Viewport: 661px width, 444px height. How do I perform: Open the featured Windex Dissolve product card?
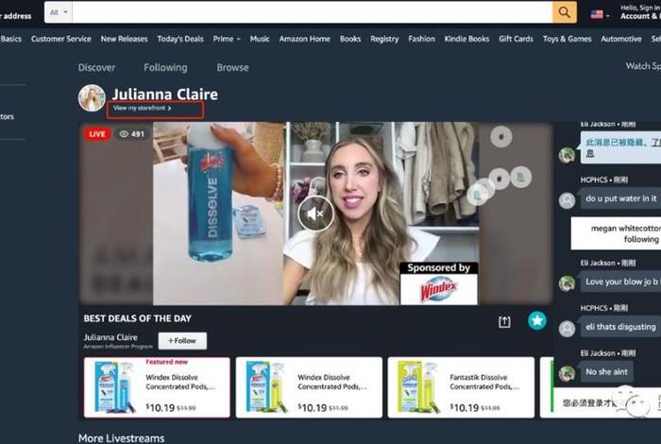click(x=157, y=387)
